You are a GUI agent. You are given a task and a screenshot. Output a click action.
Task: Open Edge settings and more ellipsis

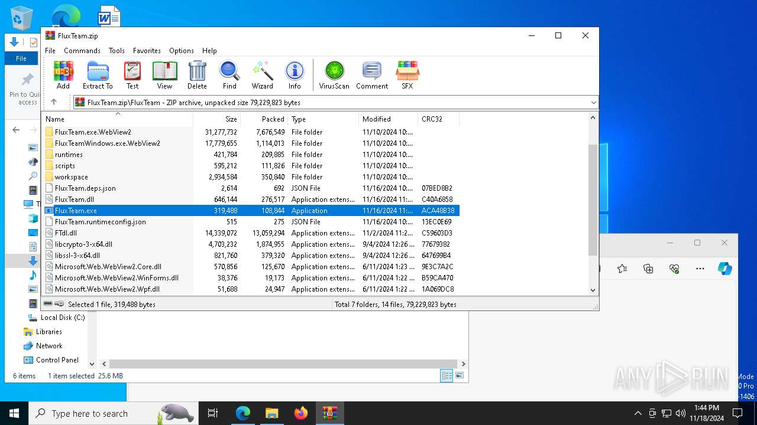click(x=700, y=269)
